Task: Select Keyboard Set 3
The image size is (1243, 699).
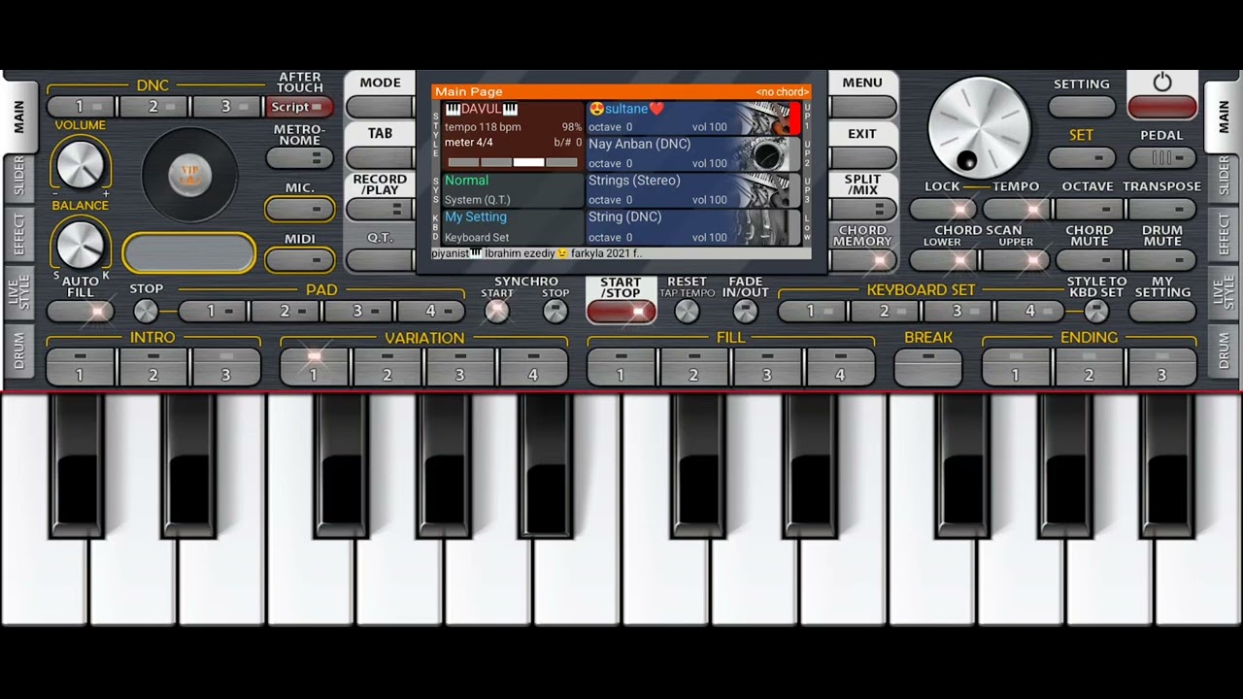Action: pos(958,312)
